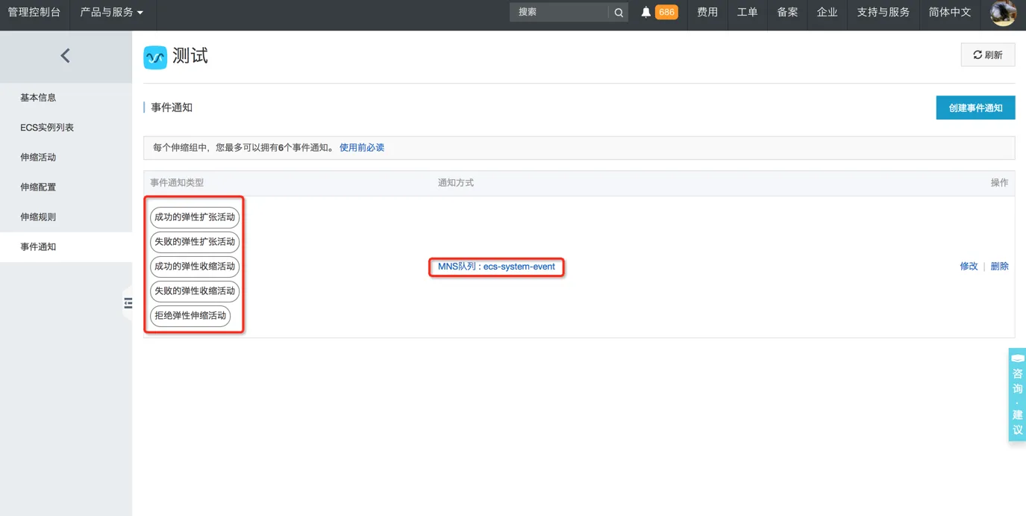Open the 费用 menu
Image resolution: width=1026 pixels, height=516 pixels.
[707, 12]
